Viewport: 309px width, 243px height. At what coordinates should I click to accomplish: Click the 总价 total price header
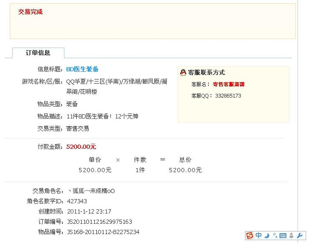pyautogui.click(x=185, y=159)
